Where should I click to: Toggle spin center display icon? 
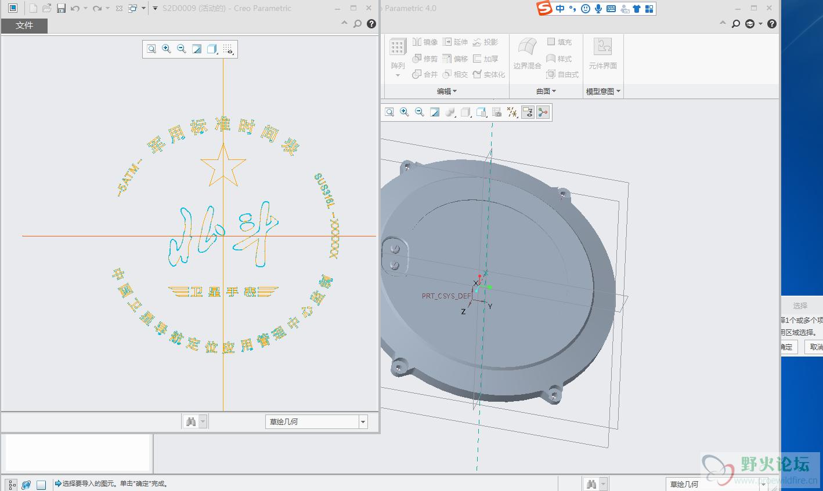(x=543, y=112)
